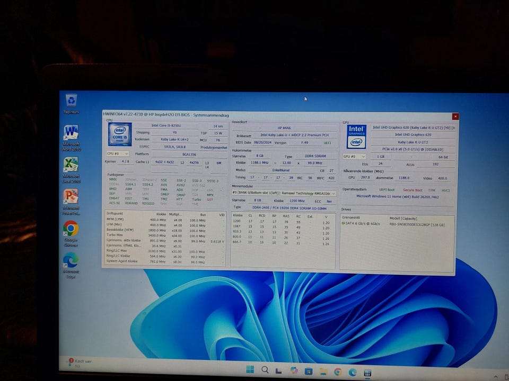Select the Kaby Lake R U GT2 field

coord(413,142)
